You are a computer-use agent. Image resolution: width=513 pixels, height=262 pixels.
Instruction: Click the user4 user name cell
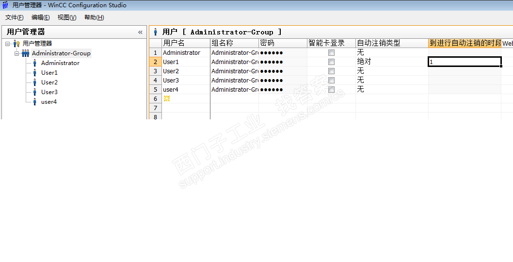coord(186,89)
